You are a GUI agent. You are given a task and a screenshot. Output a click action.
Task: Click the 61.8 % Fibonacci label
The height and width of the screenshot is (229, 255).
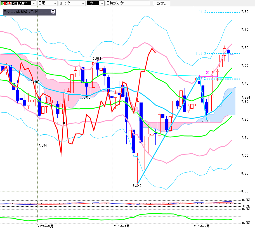[x=201, y=53]
